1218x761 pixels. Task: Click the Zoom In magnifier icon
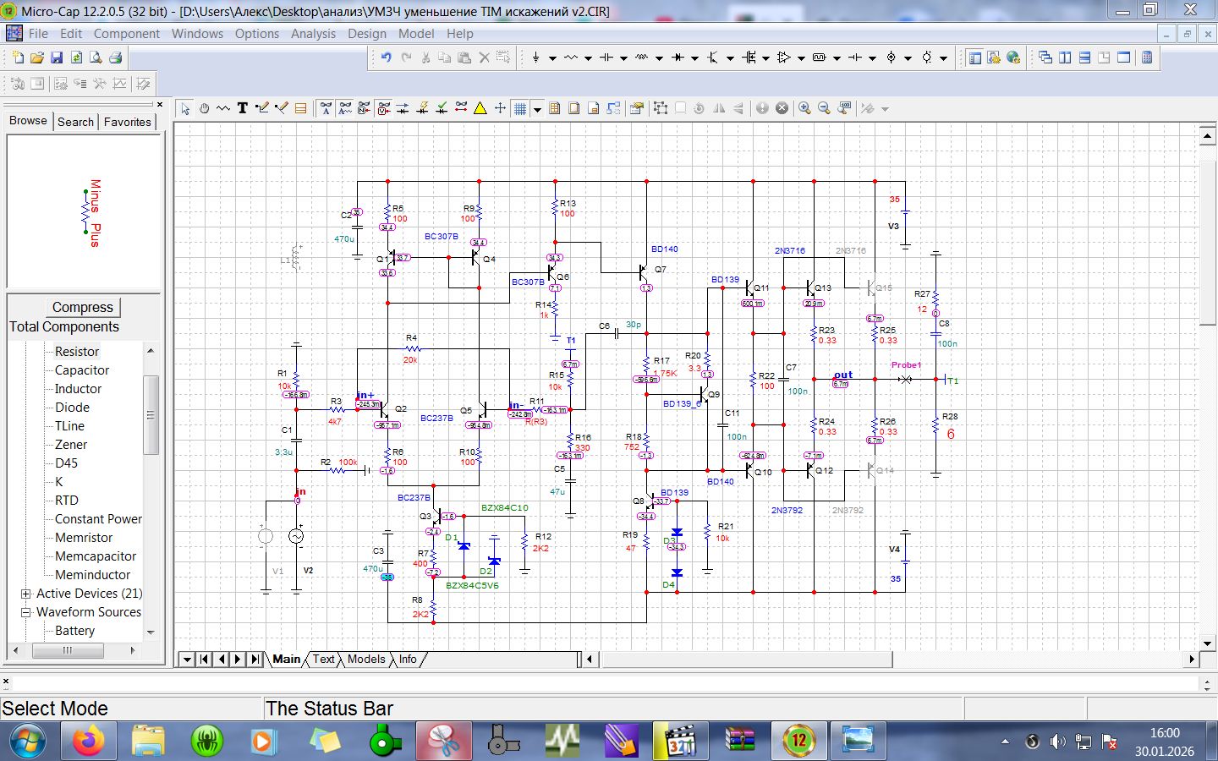[x=804, y=108]
